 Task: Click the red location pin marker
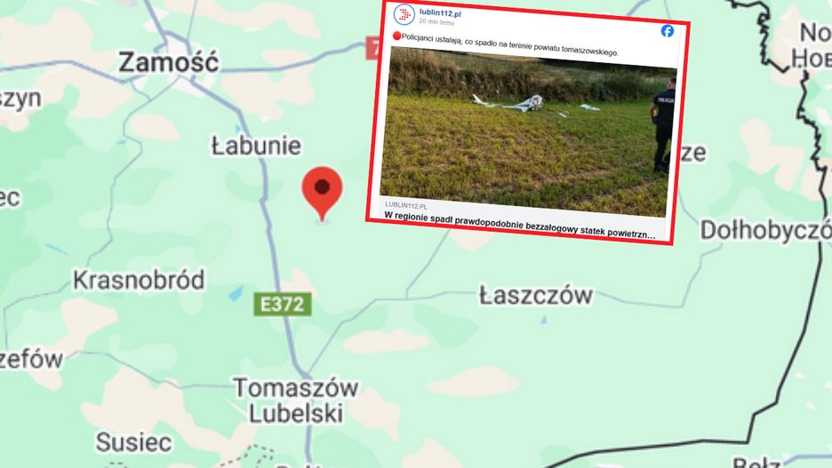322,194
